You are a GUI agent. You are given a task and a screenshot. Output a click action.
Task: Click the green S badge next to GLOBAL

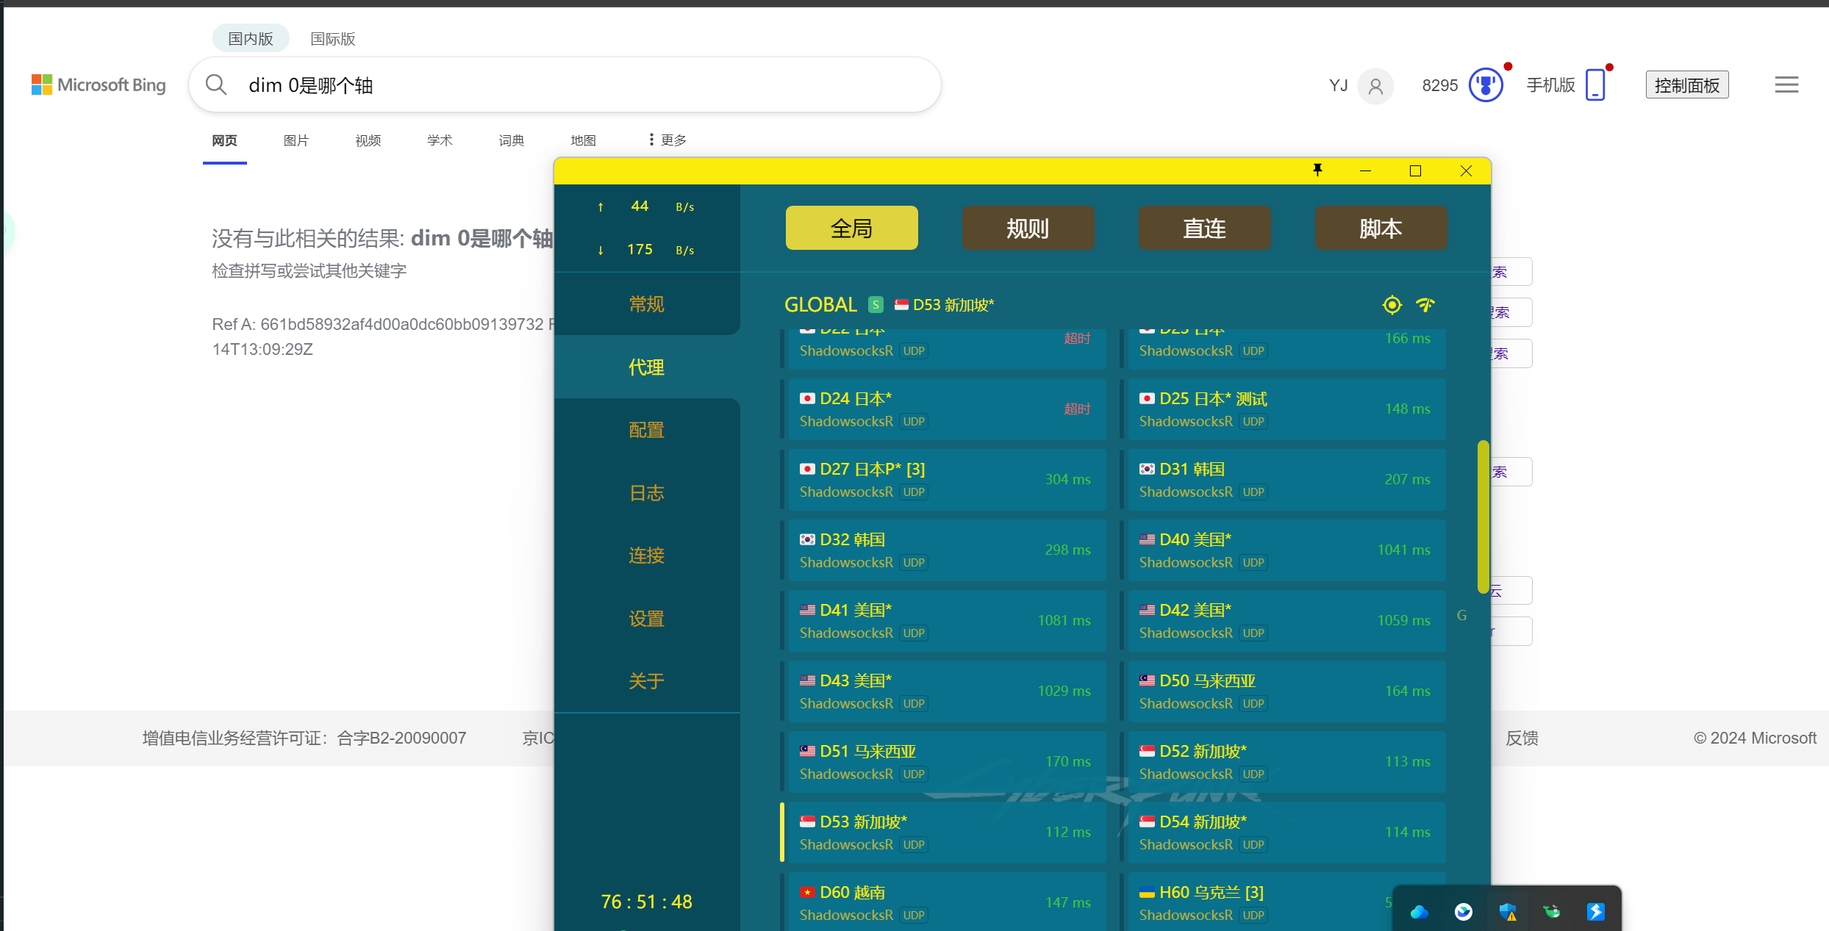click(x=876, y=305)
